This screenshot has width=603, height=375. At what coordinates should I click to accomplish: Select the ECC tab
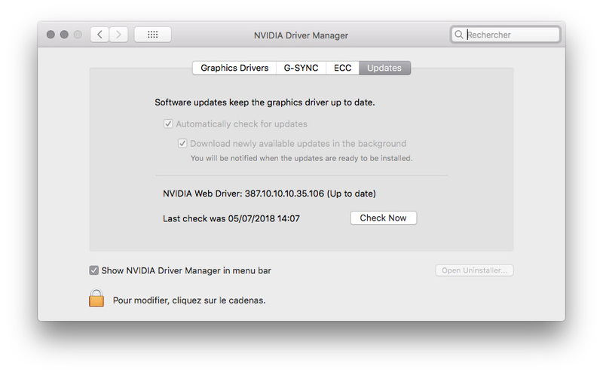(342, 68)
